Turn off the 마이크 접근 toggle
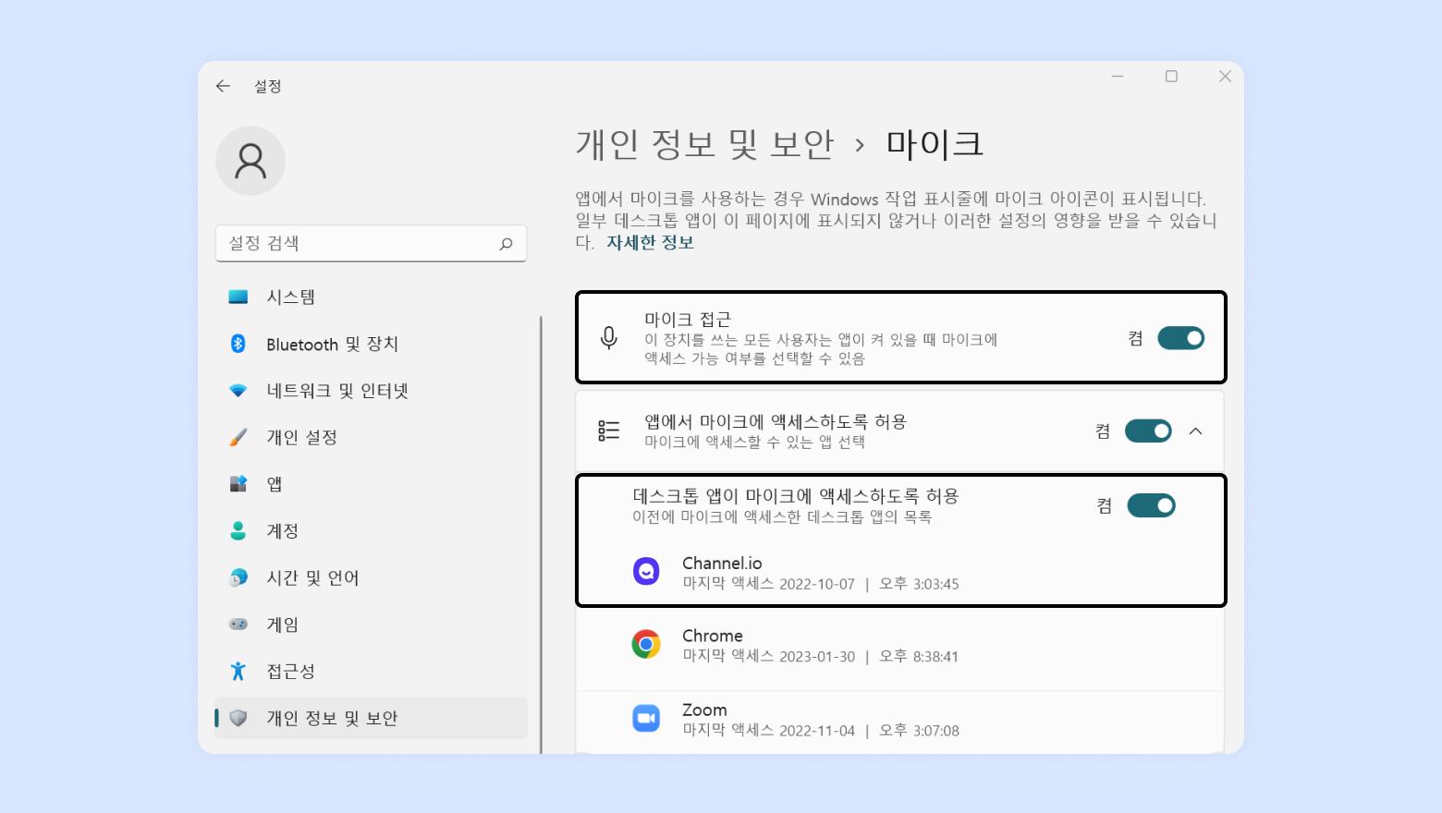The image size is (1442, 813). pos(1181,338)
